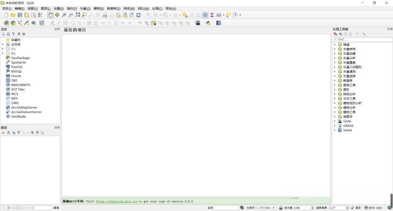Open the 插件(P) menu

[72, 8]
